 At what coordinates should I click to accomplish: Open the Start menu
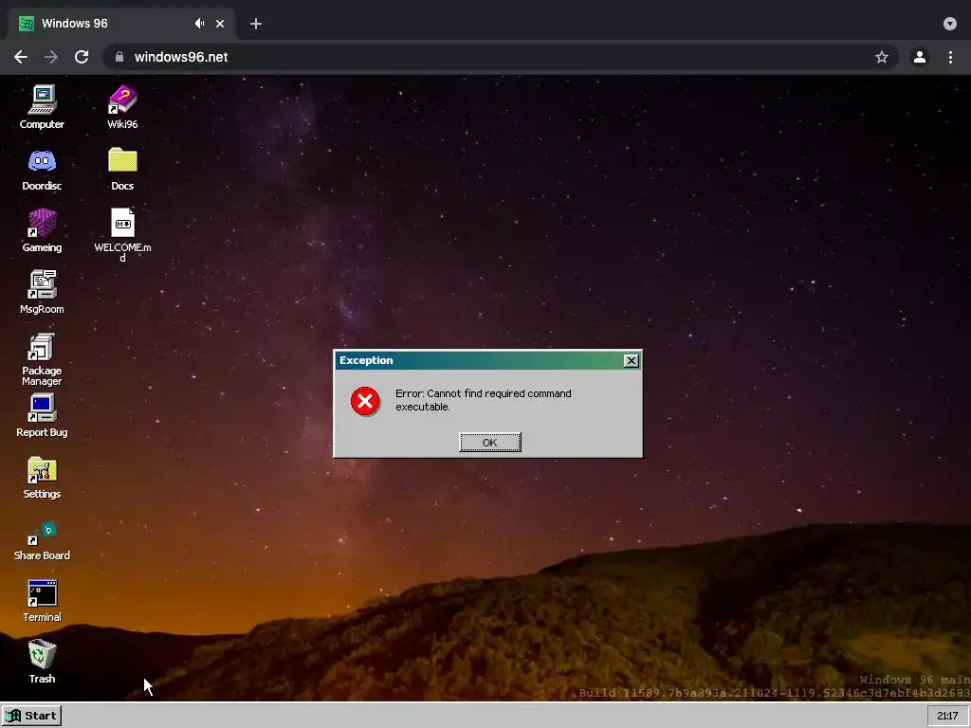(31, 716)
